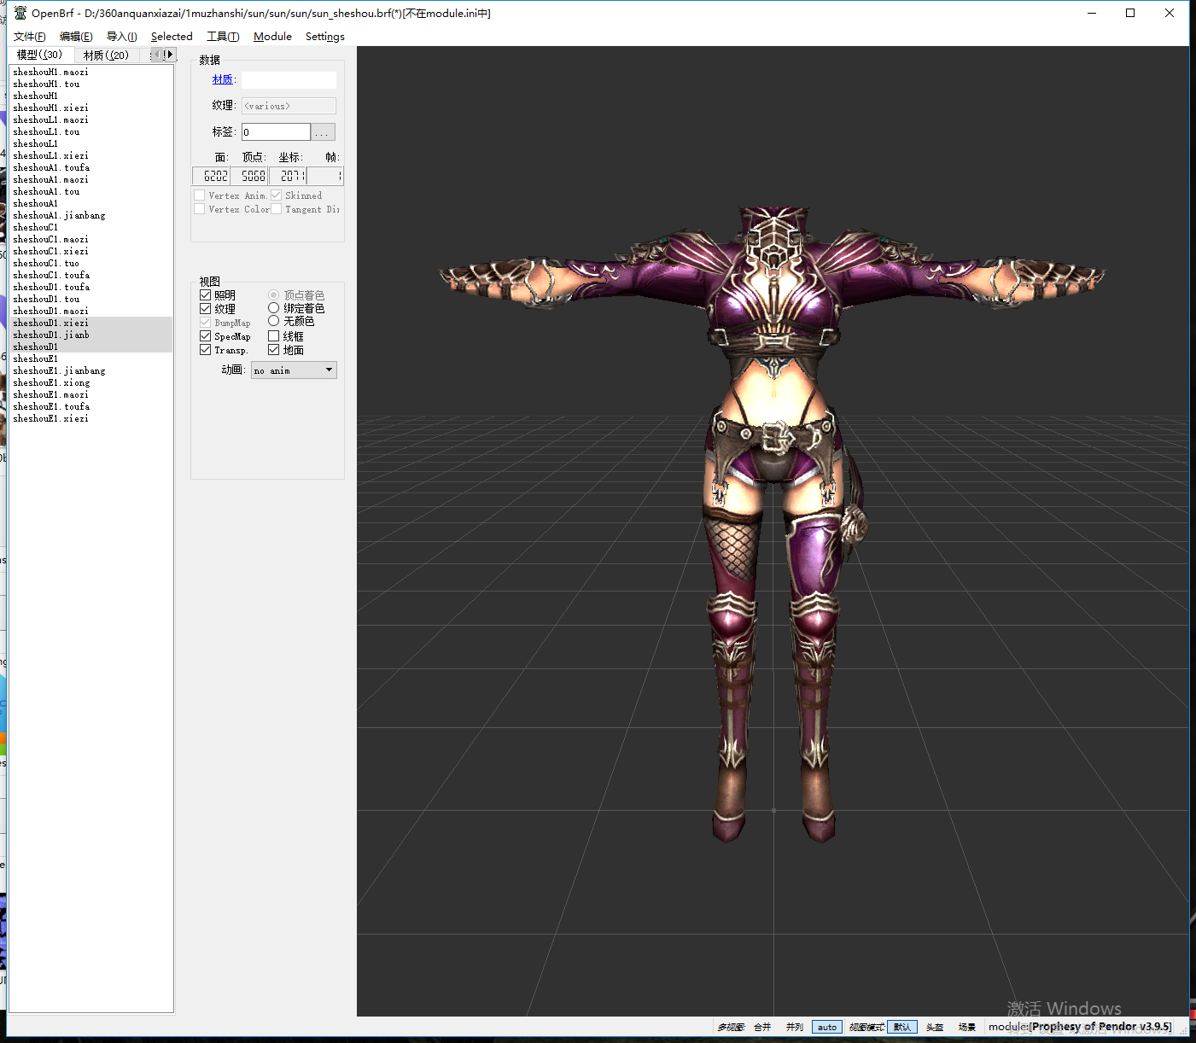Open the Settings menu
This screenshot has height=1043, width=1196.
pyautogui.click(x=325, y=37)
